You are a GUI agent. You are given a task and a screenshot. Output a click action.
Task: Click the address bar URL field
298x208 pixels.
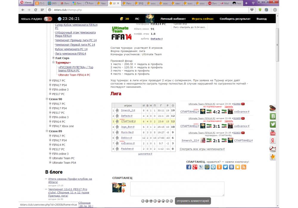click(x=147, y=10)
